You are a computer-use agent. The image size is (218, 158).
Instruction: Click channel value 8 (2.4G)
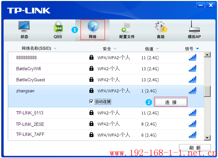[x=149, y=124]
